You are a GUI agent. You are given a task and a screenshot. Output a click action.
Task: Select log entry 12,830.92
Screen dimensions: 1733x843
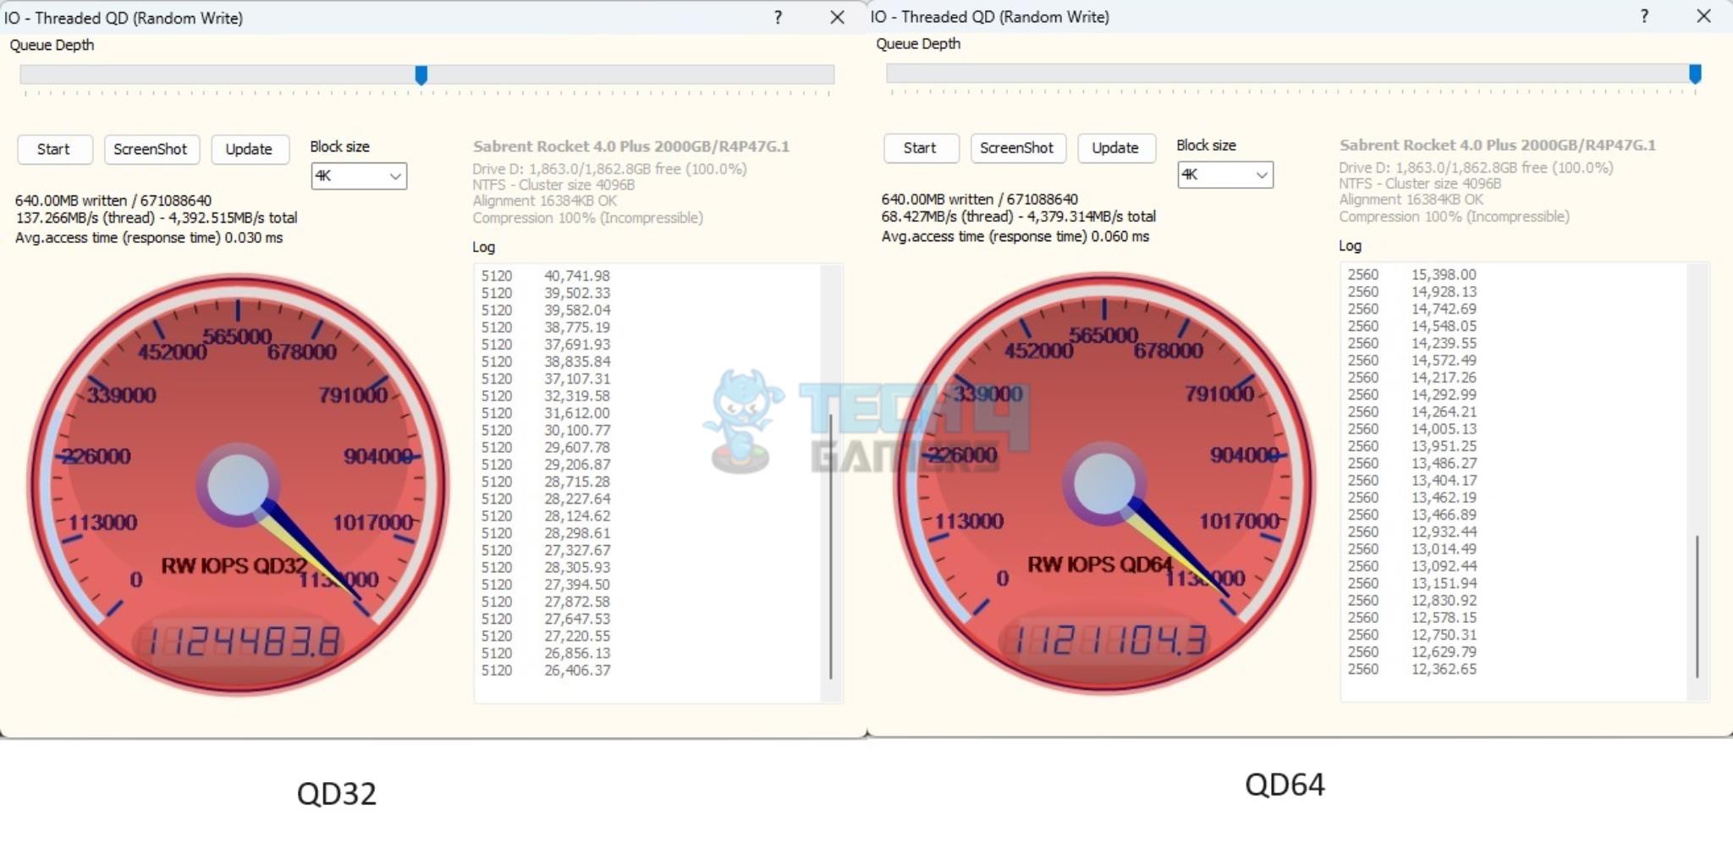(x=1444, y=600)
